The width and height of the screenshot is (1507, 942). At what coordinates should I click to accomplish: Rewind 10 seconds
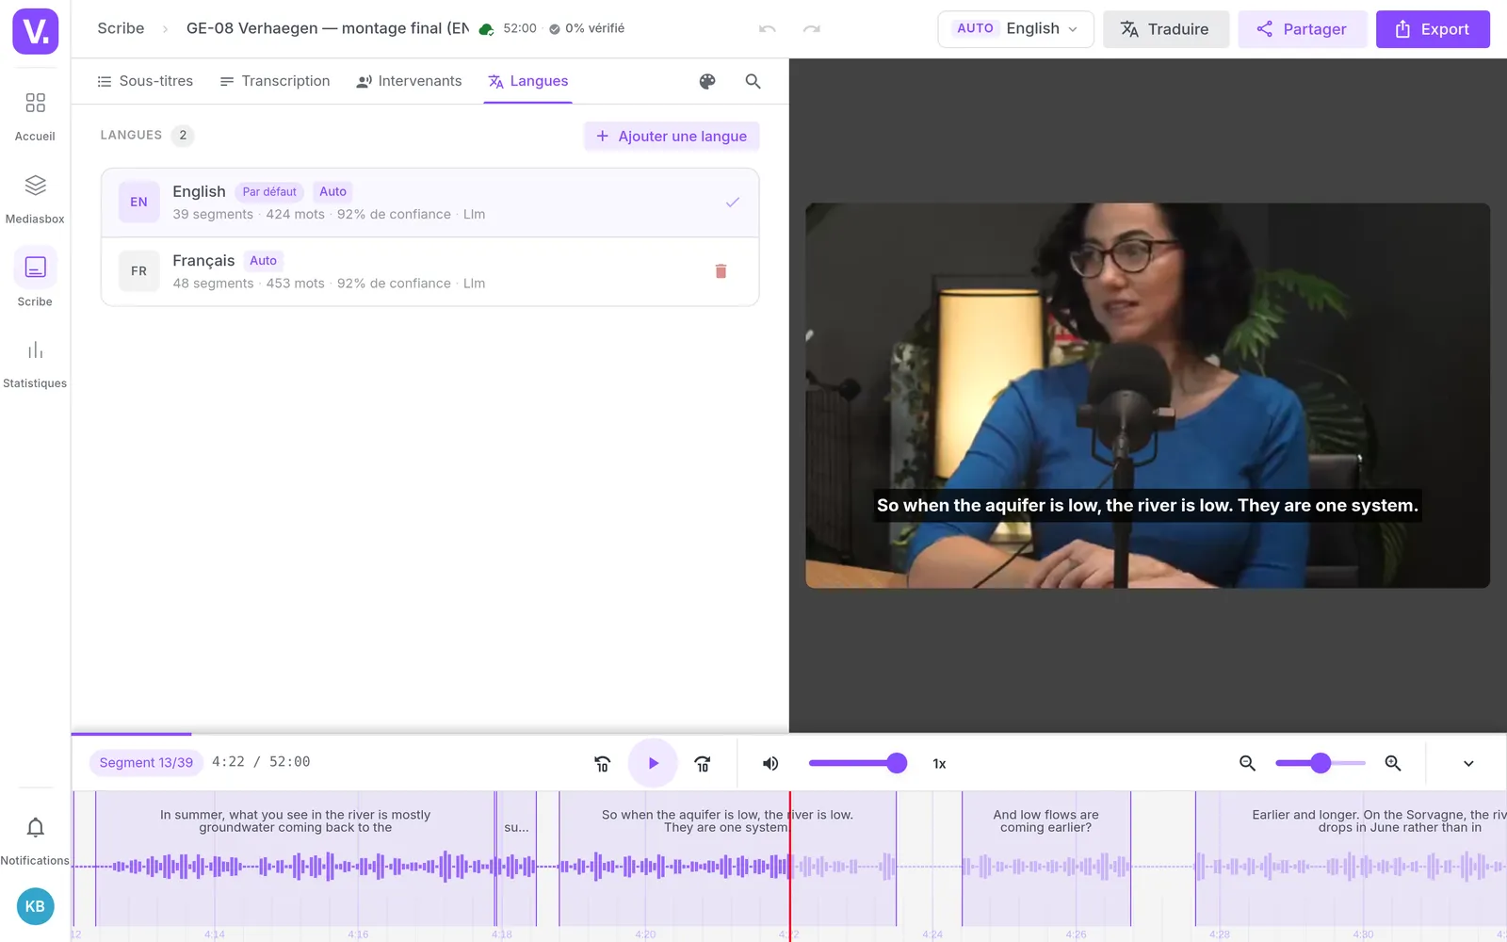point(603,763)
